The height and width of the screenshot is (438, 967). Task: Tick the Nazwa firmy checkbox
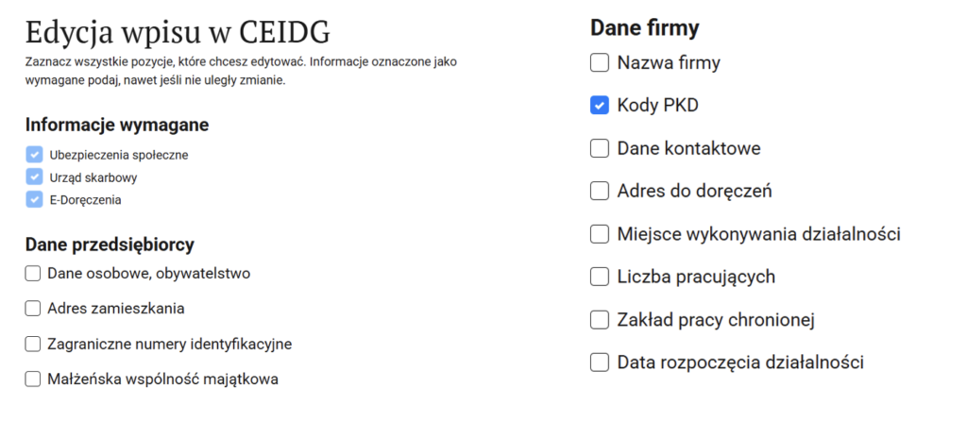[x=599, y=63]
